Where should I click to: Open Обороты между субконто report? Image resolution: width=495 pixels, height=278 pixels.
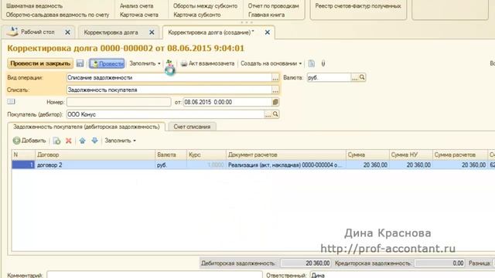pos(205,5)
